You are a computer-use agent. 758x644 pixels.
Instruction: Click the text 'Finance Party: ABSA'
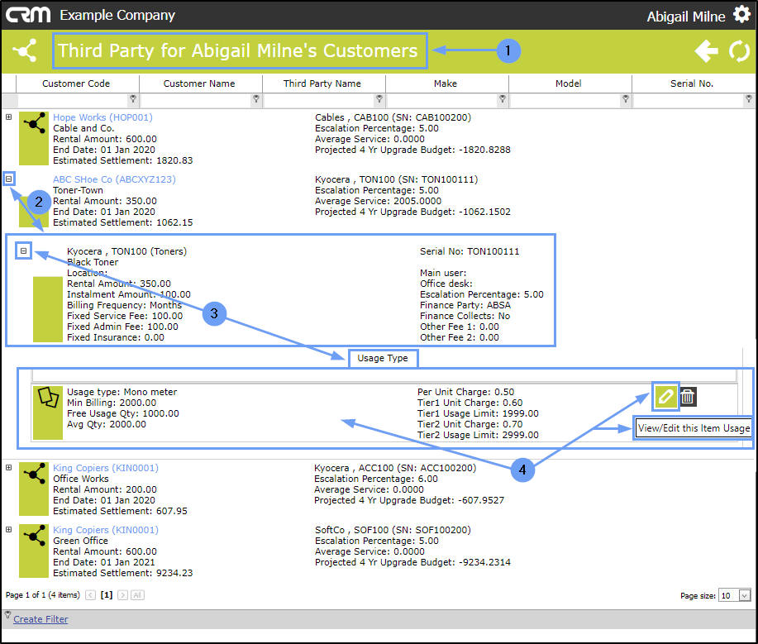(465, 305)
